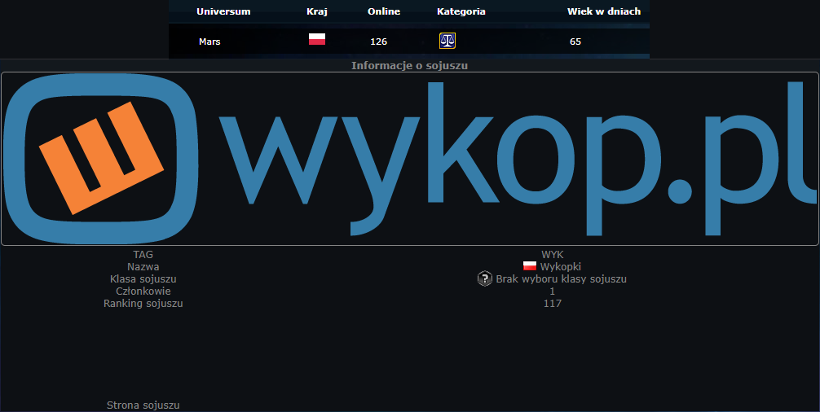Click the TAG label
820x412 pixels.
(x=143, y=255)
